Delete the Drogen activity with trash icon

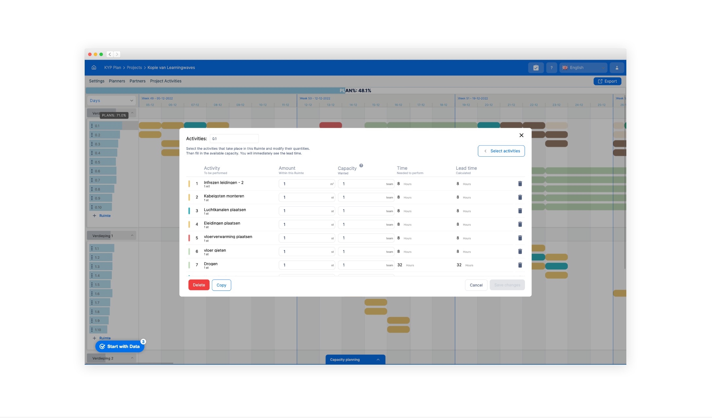520,265
